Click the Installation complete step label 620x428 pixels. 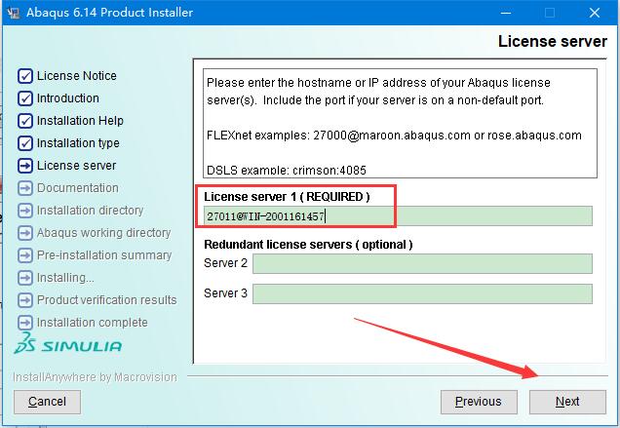(93, 323)
